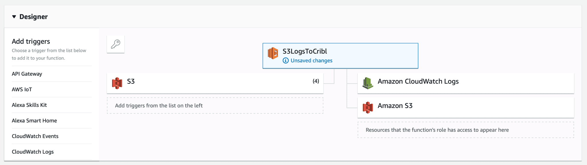
Task: Click the red S3 trigger icon
Action: click(117, 83)
